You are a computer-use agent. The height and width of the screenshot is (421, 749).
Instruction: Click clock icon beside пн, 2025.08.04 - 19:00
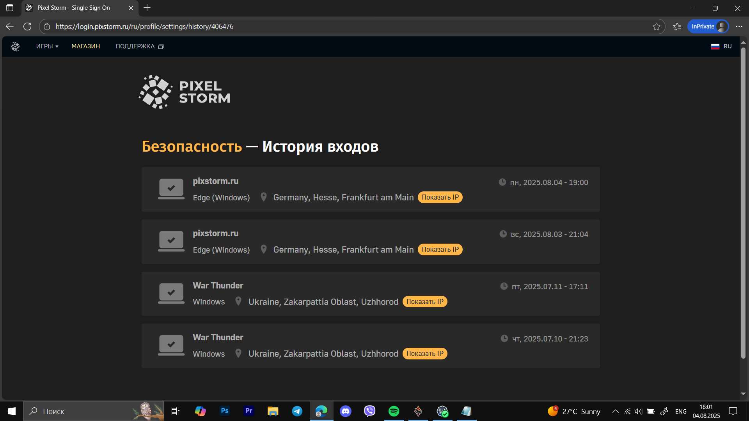point(502,182)
